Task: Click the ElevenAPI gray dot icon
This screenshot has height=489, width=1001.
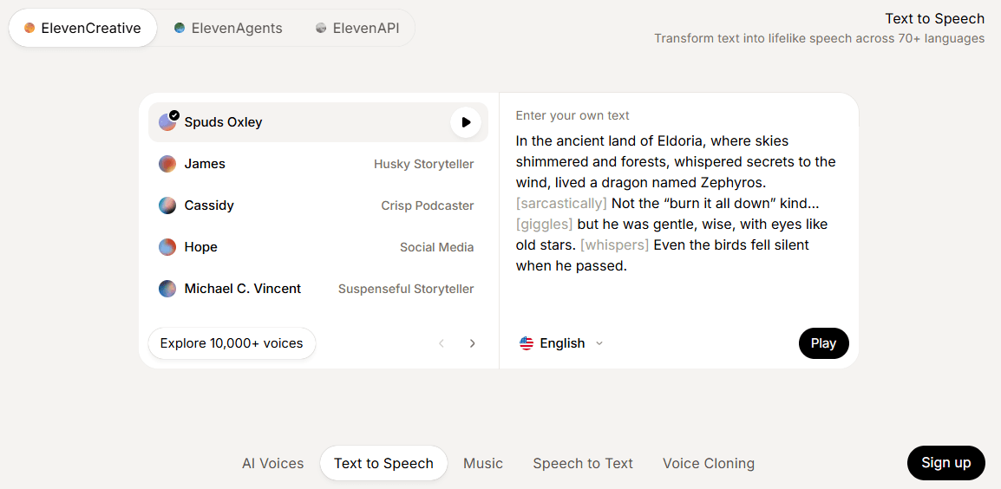Action: pos(321,28)
